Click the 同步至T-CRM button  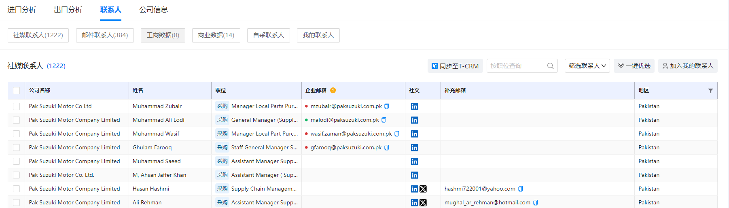[x=455, y=66]
